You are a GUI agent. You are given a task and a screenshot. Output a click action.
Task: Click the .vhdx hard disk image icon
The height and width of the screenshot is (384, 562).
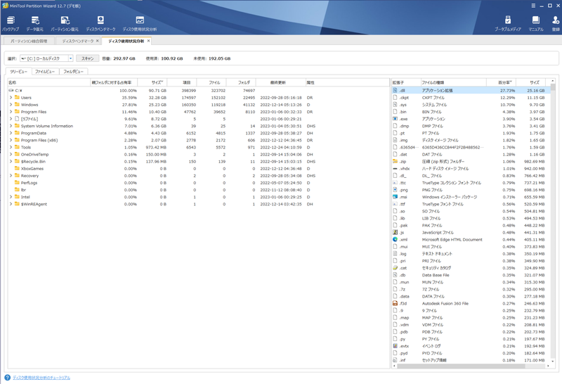pos(395,169)
